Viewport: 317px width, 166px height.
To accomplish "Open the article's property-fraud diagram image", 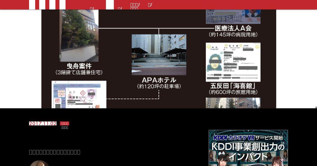I will point(159,59).
